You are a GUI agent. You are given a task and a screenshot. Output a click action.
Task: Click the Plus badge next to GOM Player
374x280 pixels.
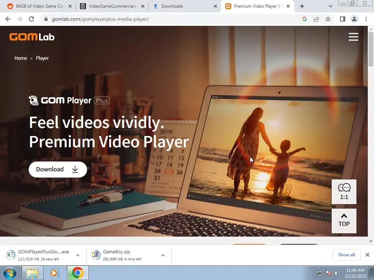pyautogui.click(x=102, y=101)
